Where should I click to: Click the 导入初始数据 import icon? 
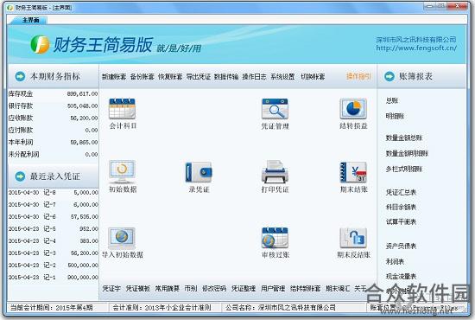(x=122, y=238)
